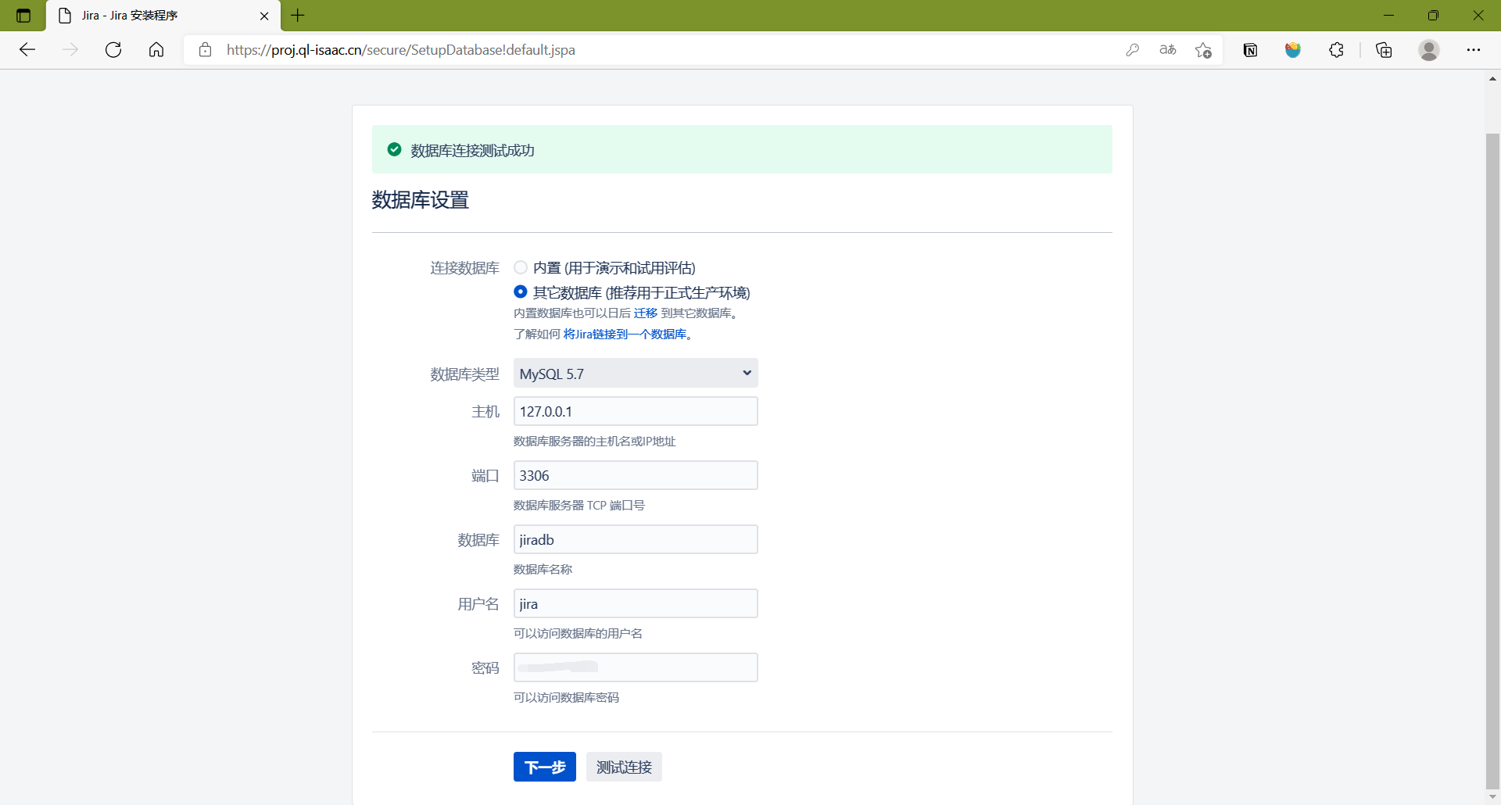Go to the browser home page
Viewport: 1501px width, 805px height.
[x=156, y=50]
